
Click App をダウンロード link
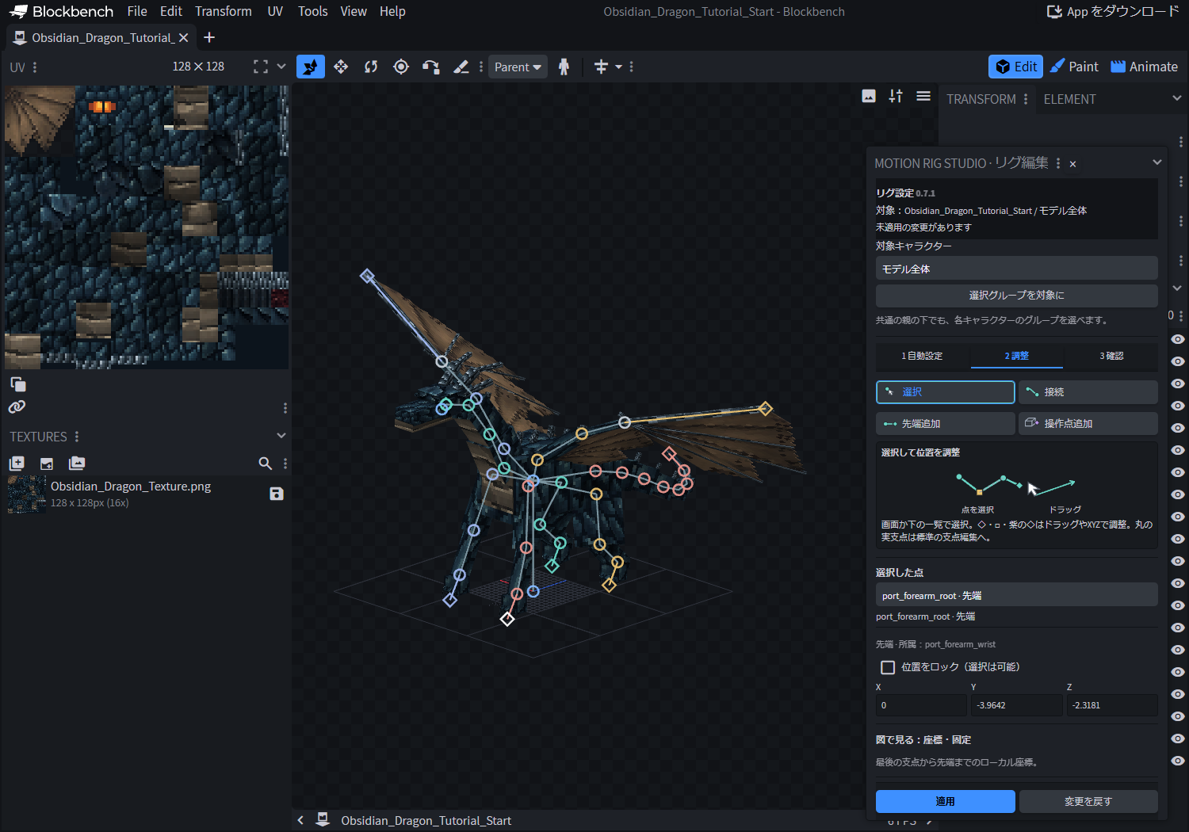pos(1113,11)
